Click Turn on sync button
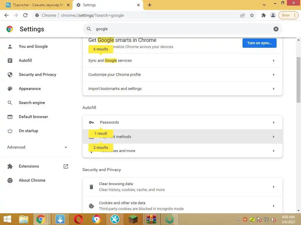The width and height of the screenshot is (301, 225). click(x=259, y=43)
